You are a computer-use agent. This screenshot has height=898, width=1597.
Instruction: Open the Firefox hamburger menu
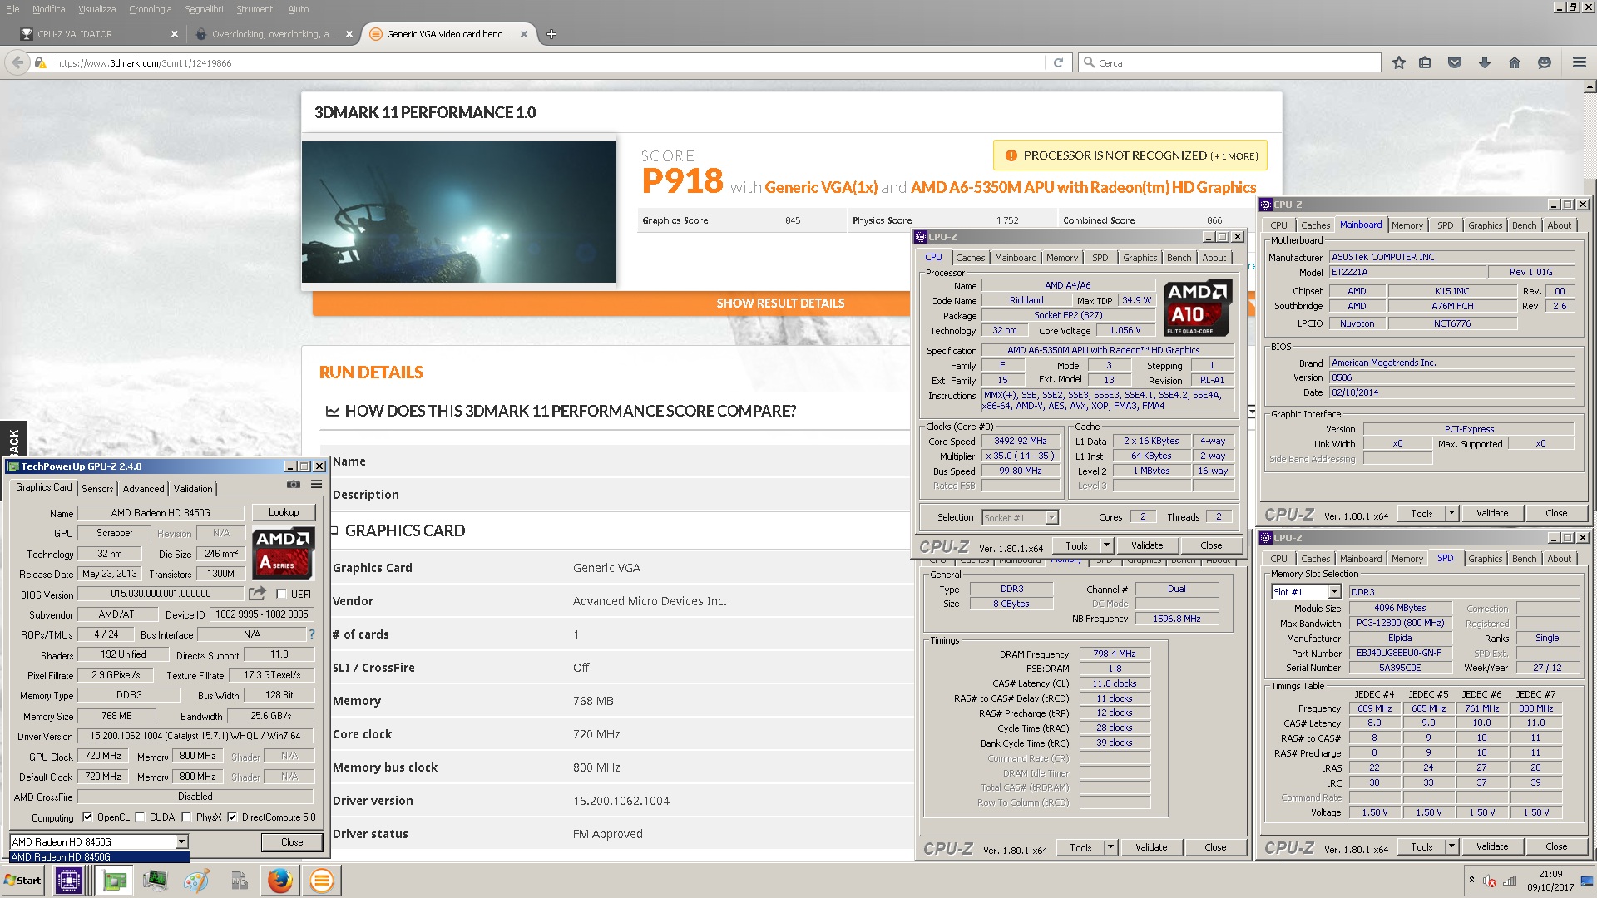(1580, 62)
